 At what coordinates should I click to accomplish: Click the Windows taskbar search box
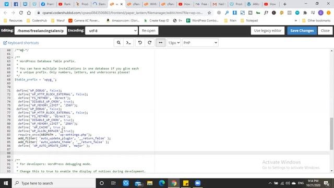(53, 183)
